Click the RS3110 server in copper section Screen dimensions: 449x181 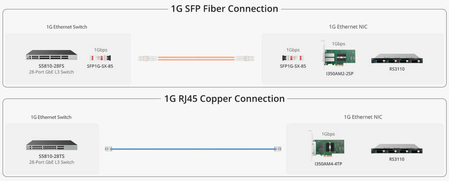pos(397,149)
